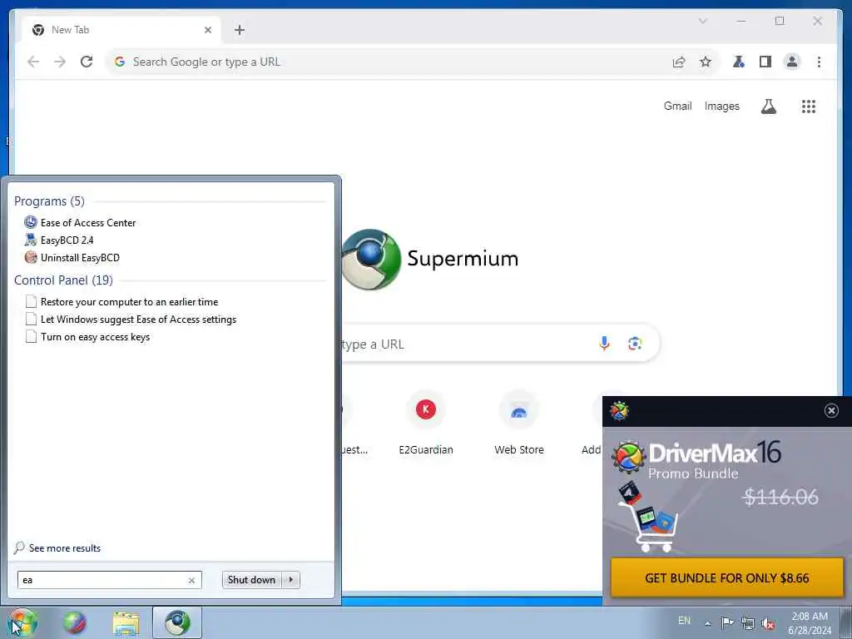Open Gmail link

[677, 106]
